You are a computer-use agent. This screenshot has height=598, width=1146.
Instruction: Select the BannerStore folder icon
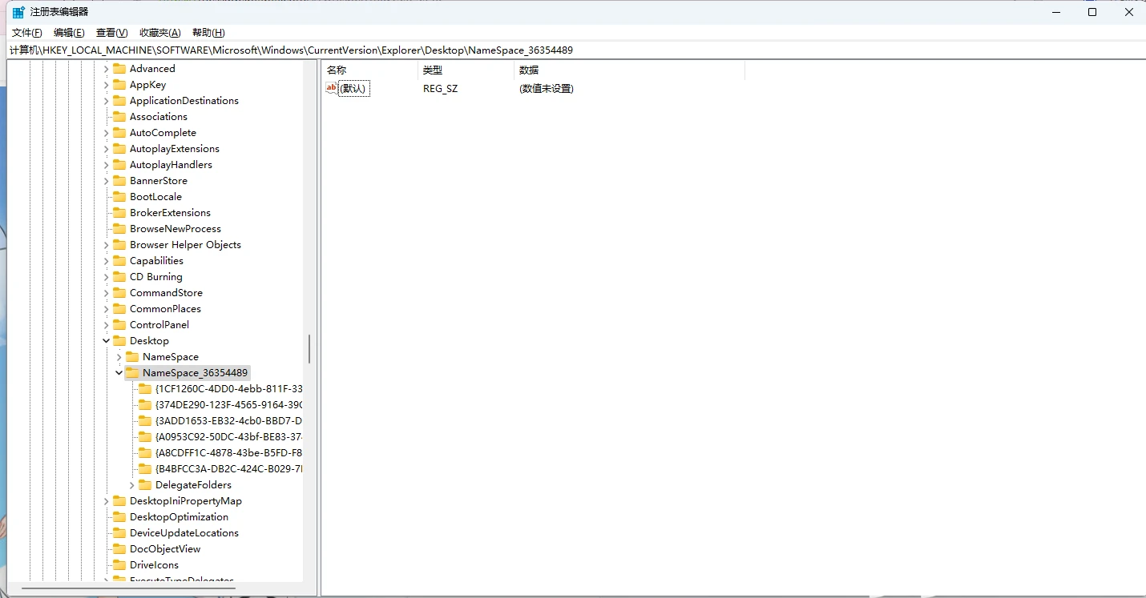(x=119, y=181)
